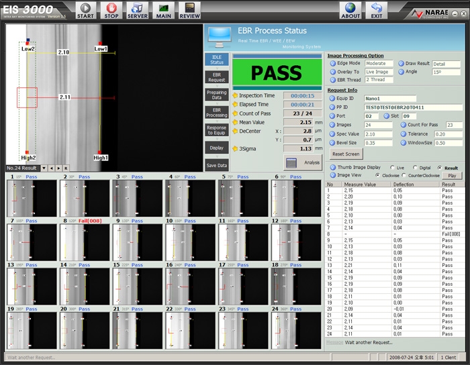Open the Edge Mode Moderate combo box

point(379,64)
